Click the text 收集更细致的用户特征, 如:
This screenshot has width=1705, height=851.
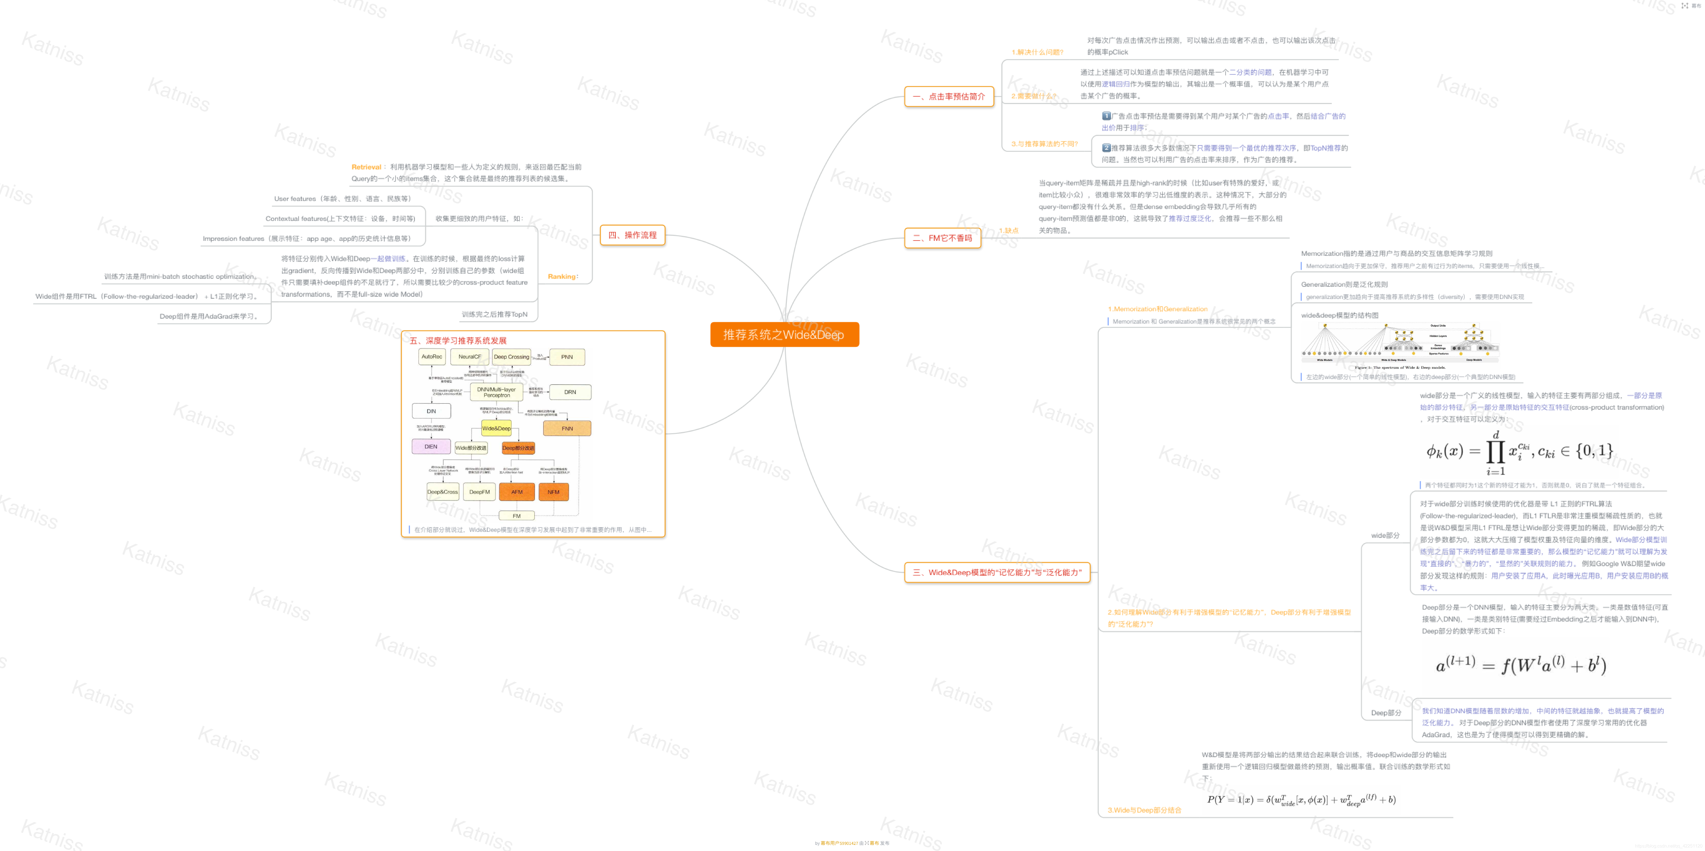click(x=479, y=218)
